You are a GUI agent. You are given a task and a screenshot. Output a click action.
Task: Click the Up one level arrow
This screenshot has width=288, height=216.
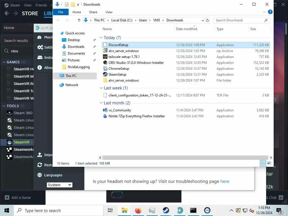pyautogui.click(x=79, y=20)
